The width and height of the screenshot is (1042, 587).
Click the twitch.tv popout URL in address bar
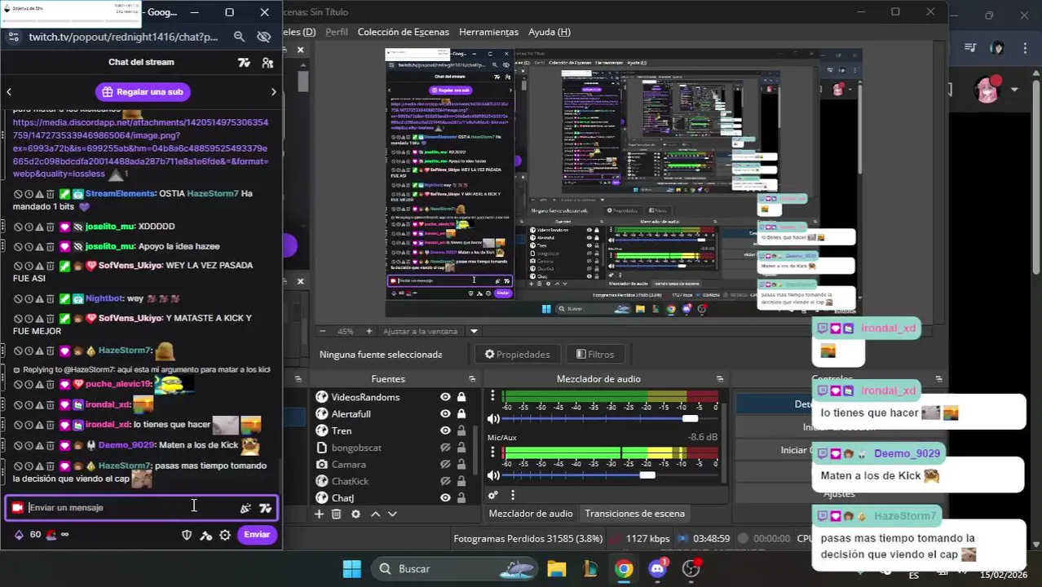tap(123, 37)
